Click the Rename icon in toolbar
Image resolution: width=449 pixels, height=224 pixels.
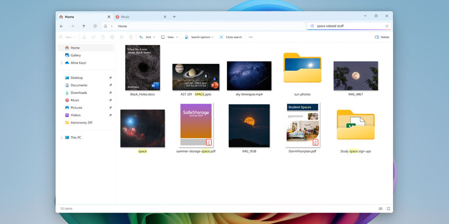[x=112, y=37]
